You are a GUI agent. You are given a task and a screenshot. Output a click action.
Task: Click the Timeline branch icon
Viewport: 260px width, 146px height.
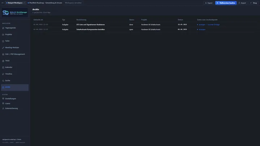3,74
